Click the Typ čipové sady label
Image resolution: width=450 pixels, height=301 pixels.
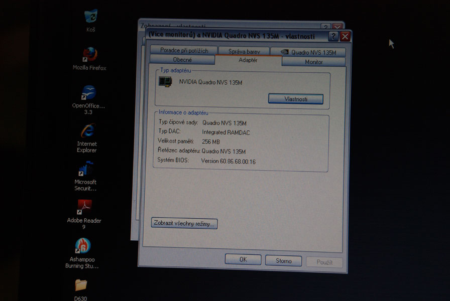click(178, 122)
